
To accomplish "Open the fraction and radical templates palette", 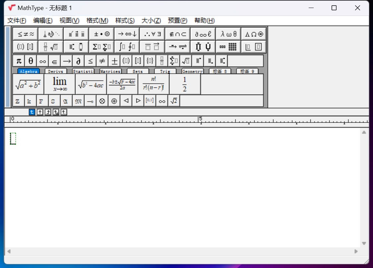I will (51, 47).
